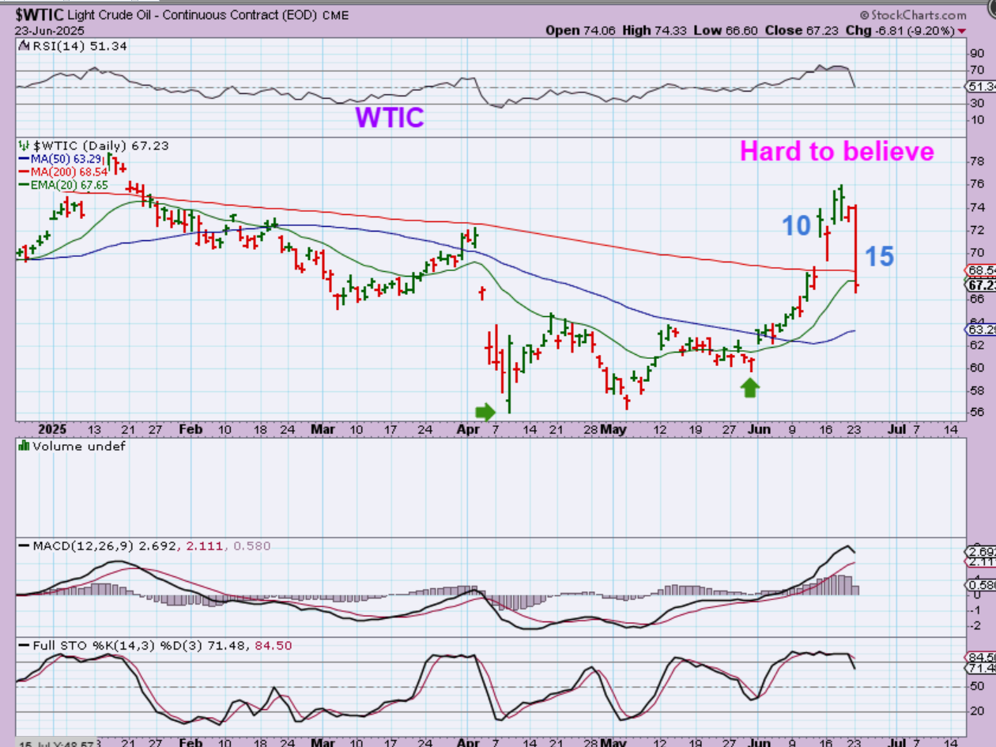Image resolution: width=996 pixels, height=747 pixels.
Task: Click the 56 level on price axis
Action: [977, 413]
